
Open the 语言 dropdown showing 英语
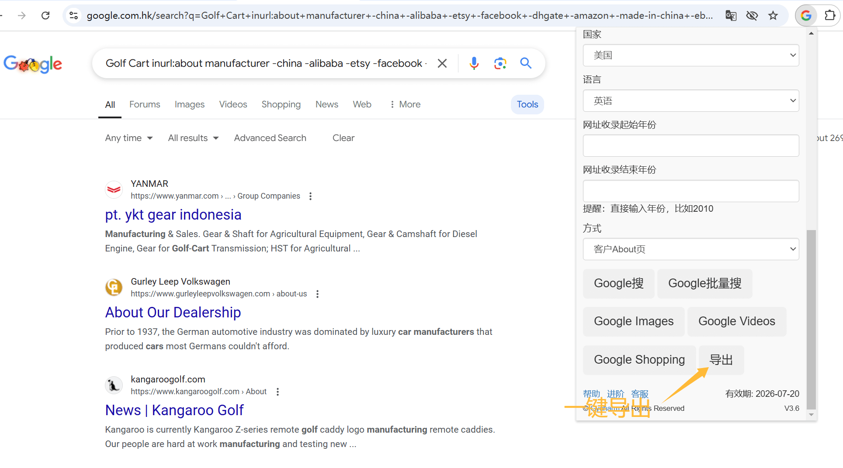click(690, 101)
